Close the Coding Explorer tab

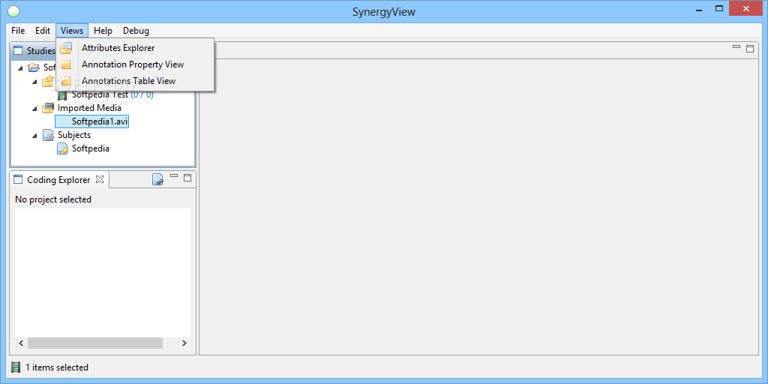point(100,179)
